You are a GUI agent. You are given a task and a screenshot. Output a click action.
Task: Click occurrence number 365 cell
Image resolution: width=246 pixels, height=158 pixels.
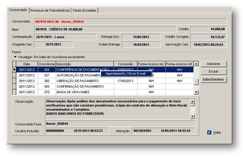point(46,87)
